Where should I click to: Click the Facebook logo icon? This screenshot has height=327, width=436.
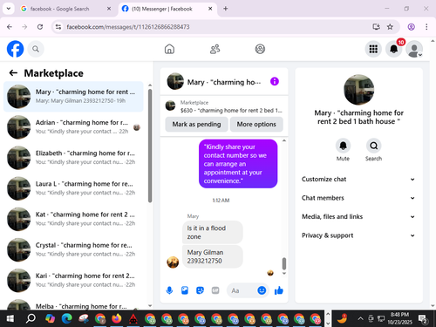(x=15, y=49)
